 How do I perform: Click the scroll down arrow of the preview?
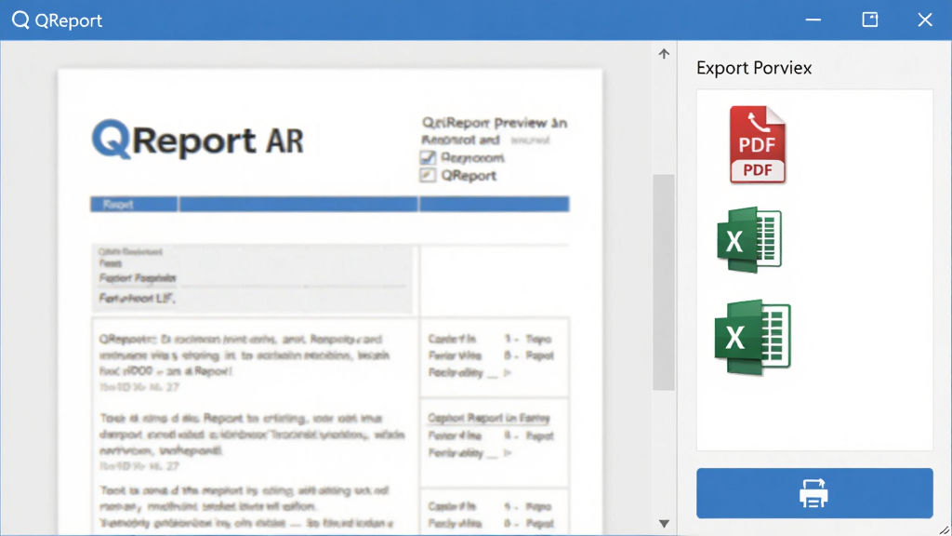click(x=664, y=523)
